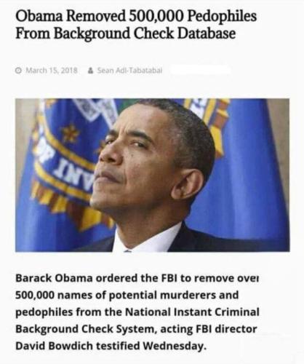The width and height of the screenshot is (304, 364).
Task: Click "National Instant Criminal" paragraph text
Action: coord(192,312)
